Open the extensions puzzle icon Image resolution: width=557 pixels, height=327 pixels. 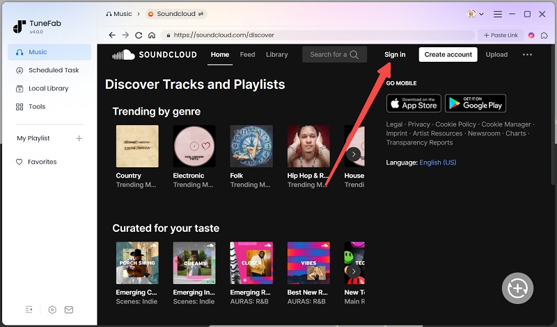click(545, 35)
